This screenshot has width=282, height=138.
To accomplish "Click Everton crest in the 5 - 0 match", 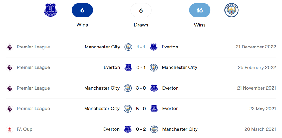I will (154, 109).
